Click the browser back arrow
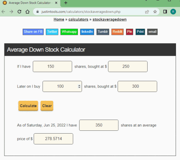 pyautogui.click(x=3, y=12)
